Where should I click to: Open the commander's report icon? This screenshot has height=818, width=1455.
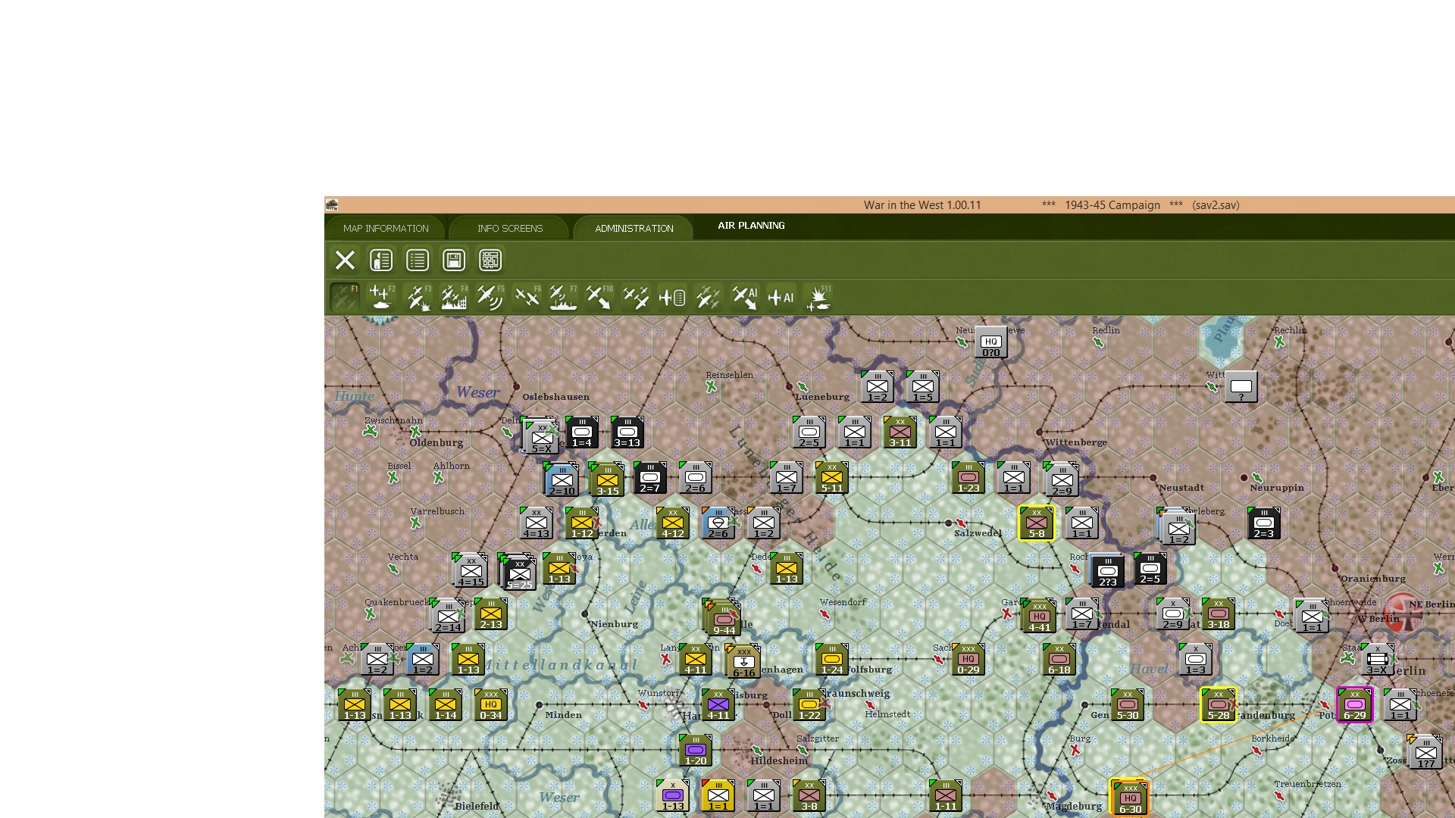point(381,261)
